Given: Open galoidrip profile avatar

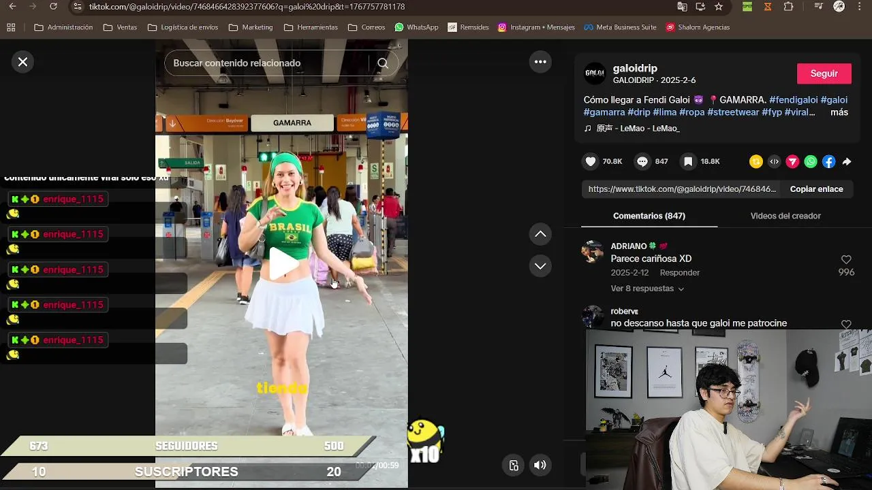Looking at the screenshot, I should 595,73.
